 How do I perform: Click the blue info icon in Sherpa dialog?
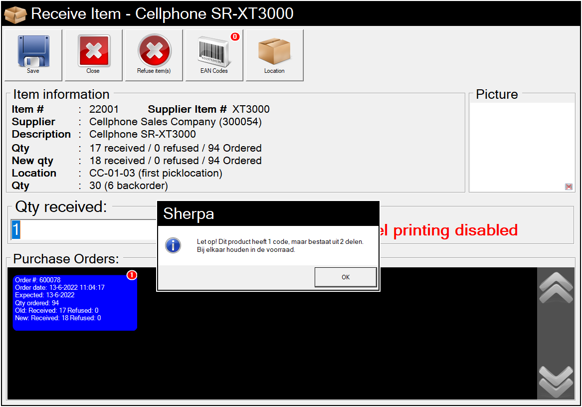(x=173, y=245)
